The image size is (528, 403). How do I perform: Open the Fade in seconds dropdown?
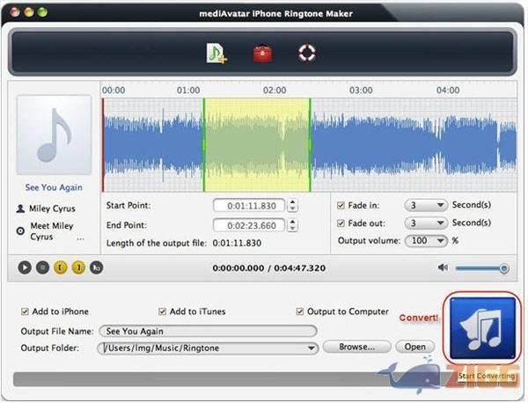point(426,205)
